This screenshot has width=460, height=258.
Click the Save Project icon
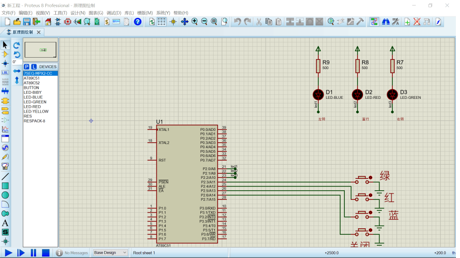click(x=27, y=21)
